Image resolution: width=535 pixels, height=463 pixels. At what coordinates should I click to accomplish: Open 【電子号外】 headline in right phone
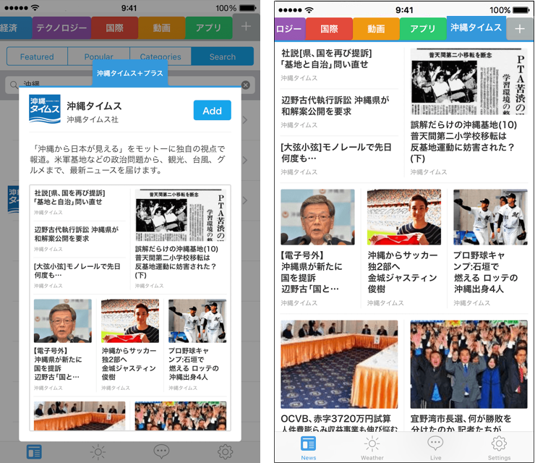click(x=312, y=272)
